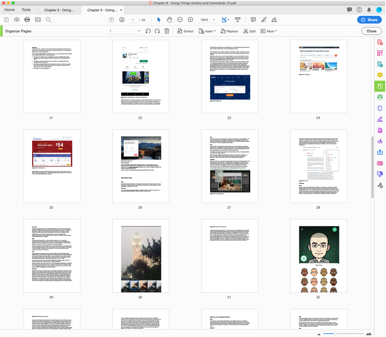Switch to the Home tab
Image resolution: width=386 pixels, height=337 pixels.
point(9,10)
